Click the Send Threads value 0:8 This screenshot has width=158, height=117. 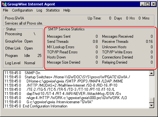pyautogui.click(x=95, y=42)
